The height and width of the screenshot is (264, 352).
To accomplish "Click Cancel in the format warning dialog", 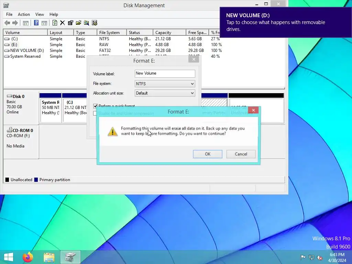I will (241, 154).
